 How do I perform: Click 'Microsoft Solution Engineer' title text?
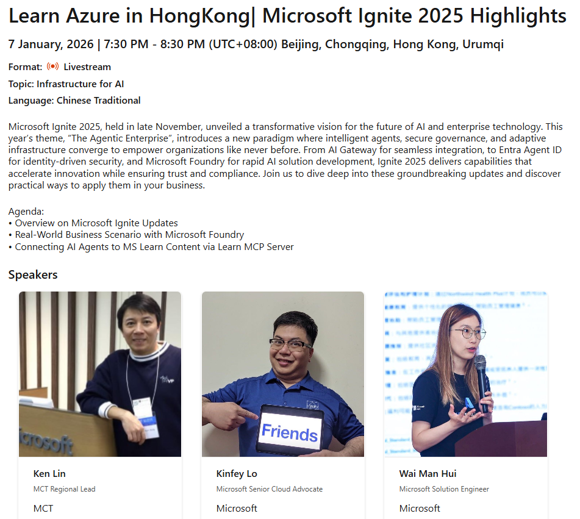coord(444,489)
